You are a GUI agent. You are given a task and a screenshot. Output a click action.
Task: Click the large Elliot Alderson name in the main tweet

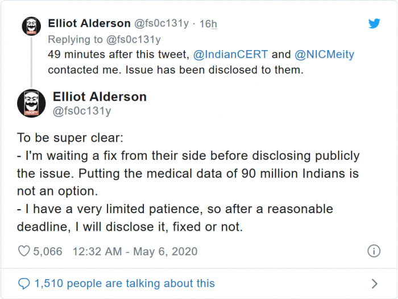pyautogui.click(x=100, y=97)
